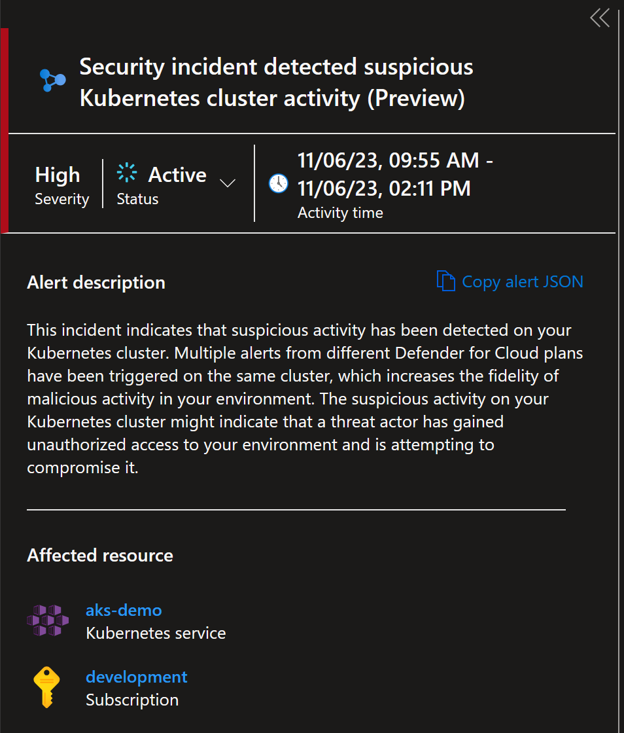
Task: Click the copy document icon
Action: click(445, 281)
